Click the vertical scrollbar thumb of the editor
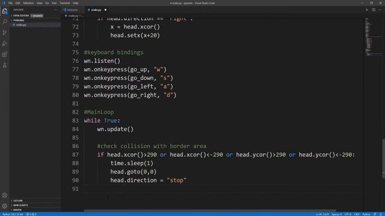Viewport: 385px width, 216px height. [383, 158]
